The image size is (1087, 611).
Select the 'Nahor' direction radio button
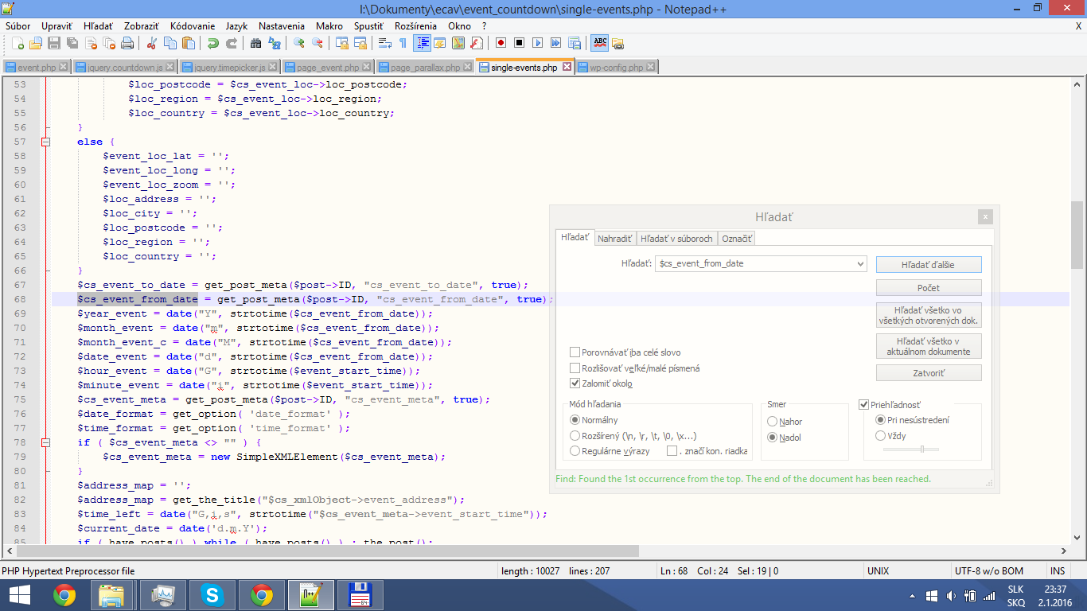pos(772,422)
